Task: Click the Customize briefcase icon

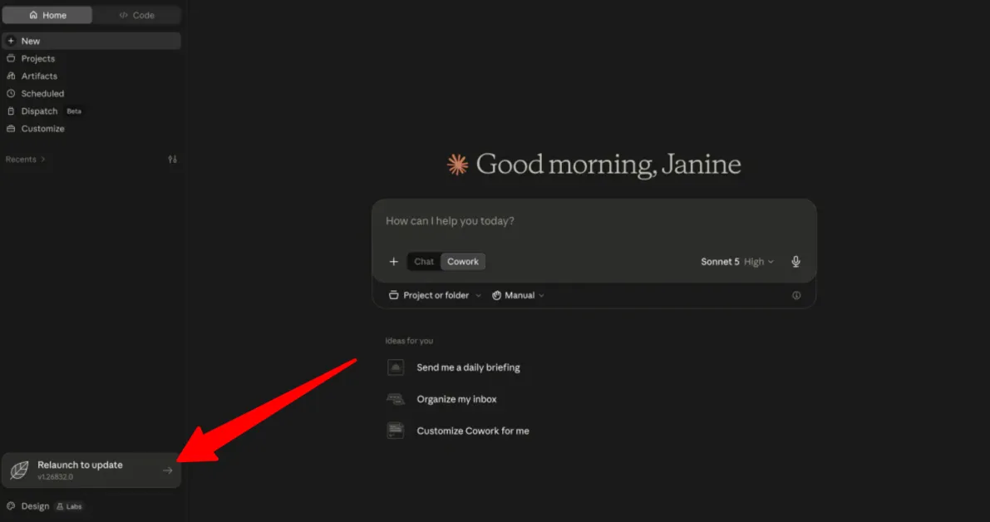Action: click(11, 129)
